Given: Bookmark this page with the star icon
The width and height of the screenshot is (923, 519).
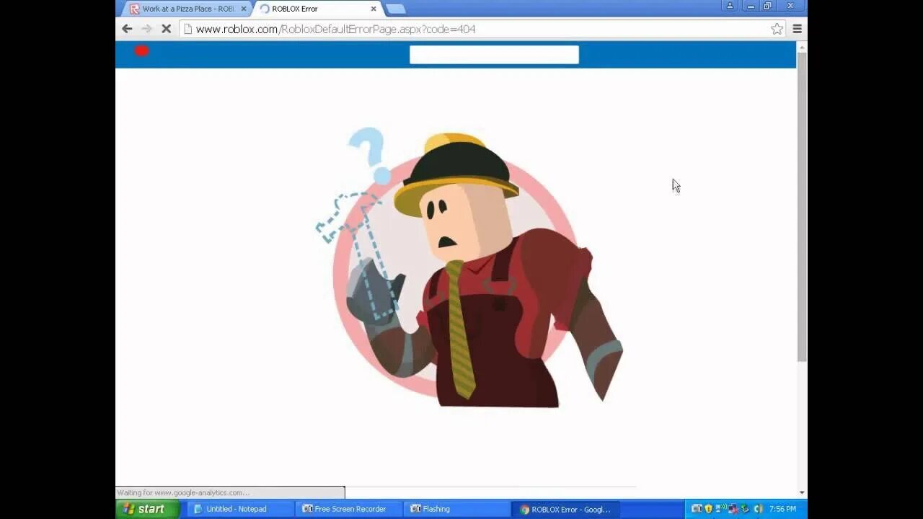Looking at the screenshot, I should point(777,29).
